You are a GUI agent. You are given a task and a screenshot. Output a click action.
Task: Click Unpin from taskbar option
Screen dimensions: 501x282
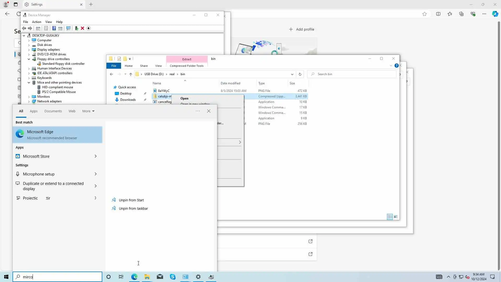click(133, 208)
